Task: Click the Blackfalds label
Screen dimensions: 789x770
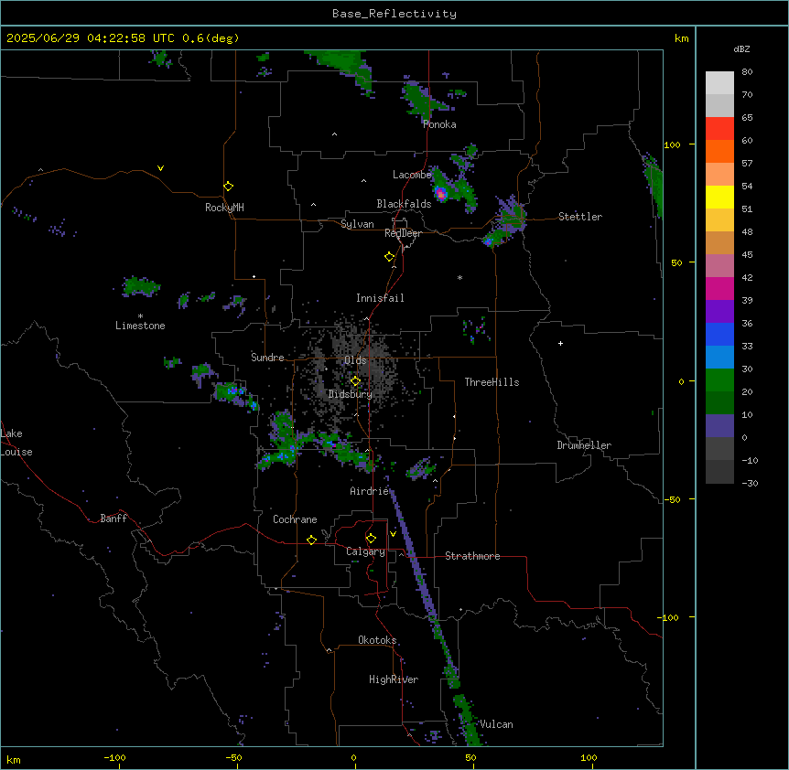Action: pyautogui.click(x=404, y=204)
